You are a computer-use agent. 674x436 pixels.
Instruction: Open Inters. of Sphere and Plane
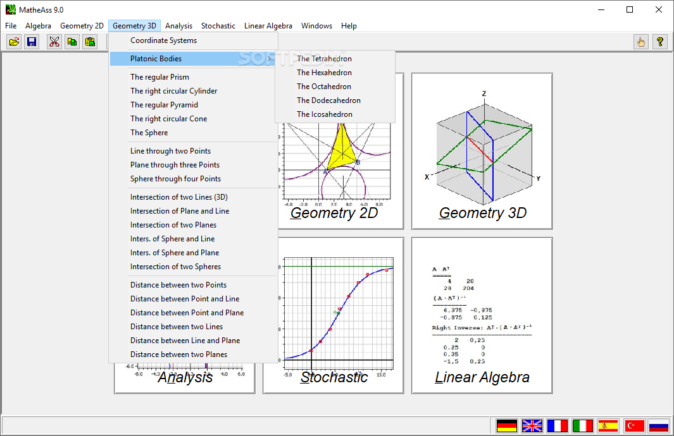194,253
